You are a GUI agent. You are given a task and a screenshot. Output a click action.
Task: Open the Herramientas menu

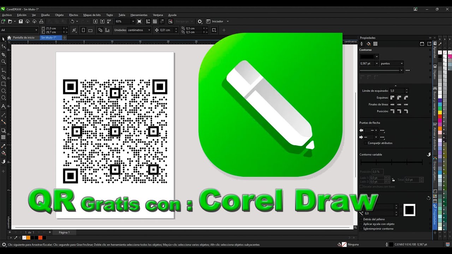click(x=139, y=15)
